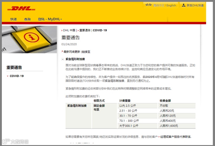The image size is (215, 146).
Task: Click the date 03/24/2020
Action: pyautogui.click(x=69, y=44)
